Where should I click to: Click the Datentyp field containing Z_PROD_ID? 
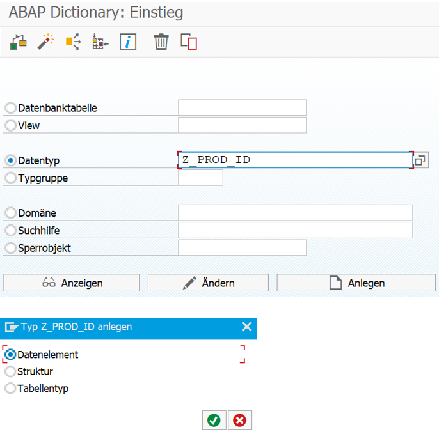click(296, 160)
